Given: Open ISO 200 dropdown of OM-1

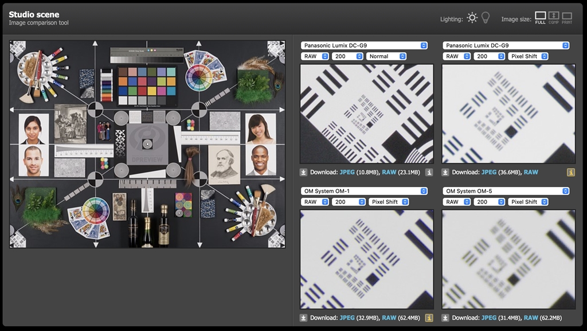Looking at the screenshot, I should coord(349,202).
